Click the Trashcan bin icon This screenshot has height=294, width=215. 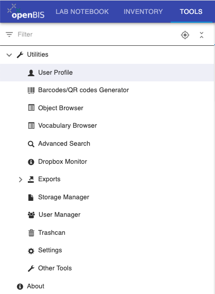[31, 233]
